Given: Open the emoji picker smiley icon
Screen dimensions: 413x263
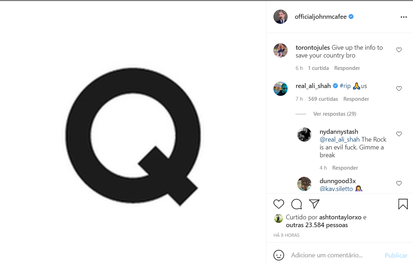Looking at the screenshot, I should coord(279,255).
